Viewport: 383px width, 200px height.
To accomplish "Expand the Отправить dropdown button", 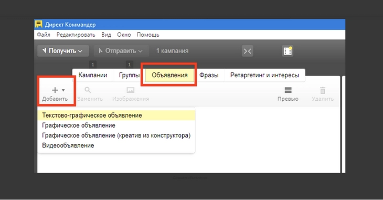I will [x=121, y=51].
